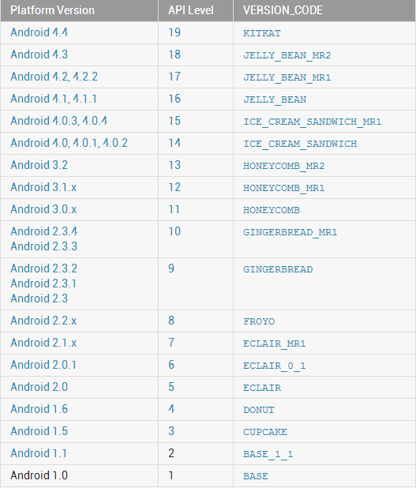Open the Android 3.1.x platform link

tap(43, 187)
